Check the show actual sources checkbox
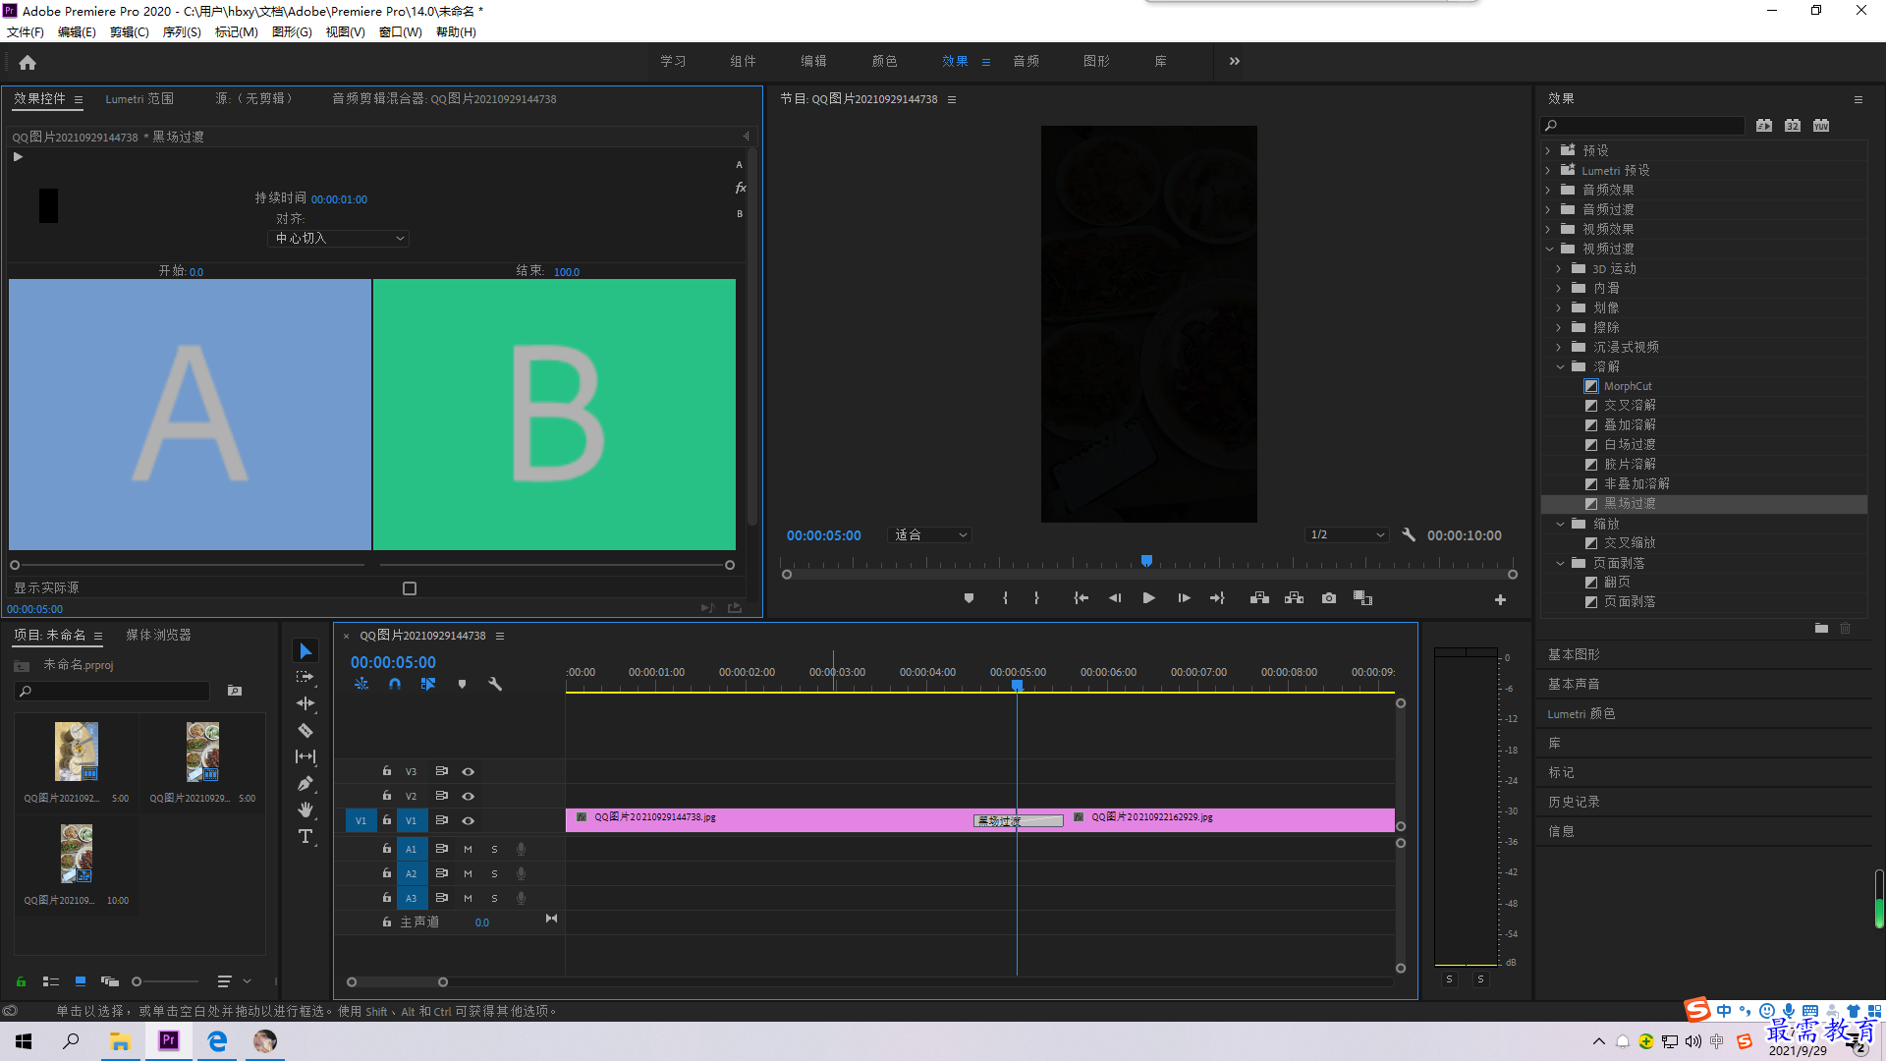Screen dimensions: 1886x1061 point(410,588)
